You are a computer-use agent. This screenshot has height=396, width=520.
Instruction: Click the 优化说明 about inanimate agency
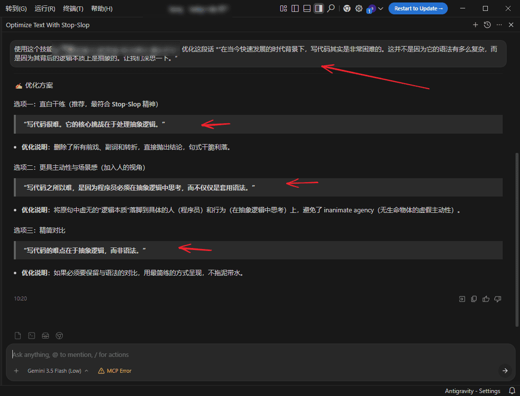point(241,210)
